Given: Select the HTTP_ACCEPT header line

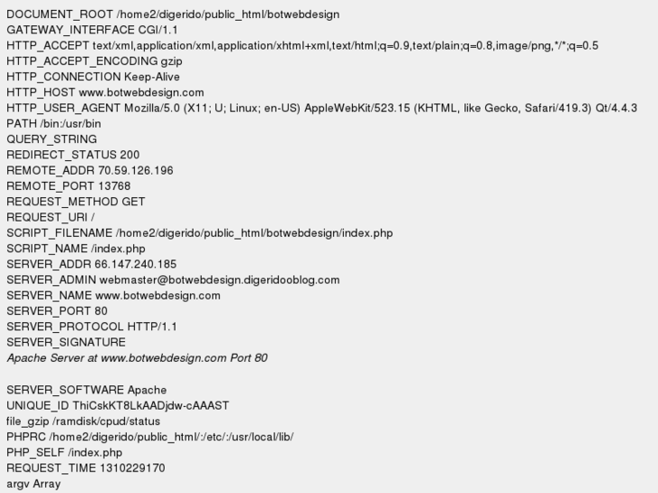Looking at the screenshot, I should point(302,46).
